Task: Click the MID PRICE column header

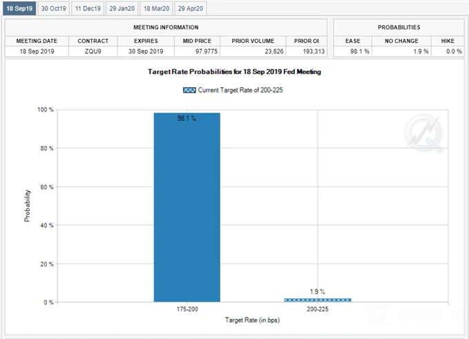Action: [x=197, y=41]
